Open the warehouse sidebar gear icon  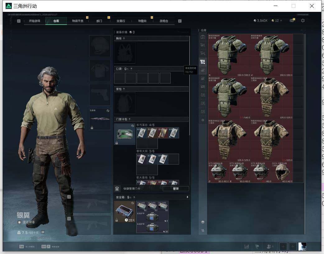click(203, 120)
